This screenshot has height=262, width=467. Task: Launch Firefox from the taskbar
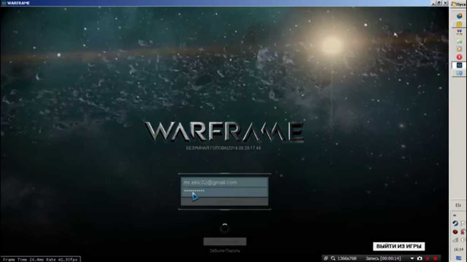point(459,16)
